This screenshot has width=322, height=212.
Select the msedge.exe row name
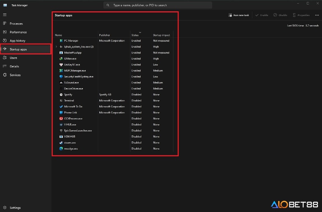click(71, 149)
